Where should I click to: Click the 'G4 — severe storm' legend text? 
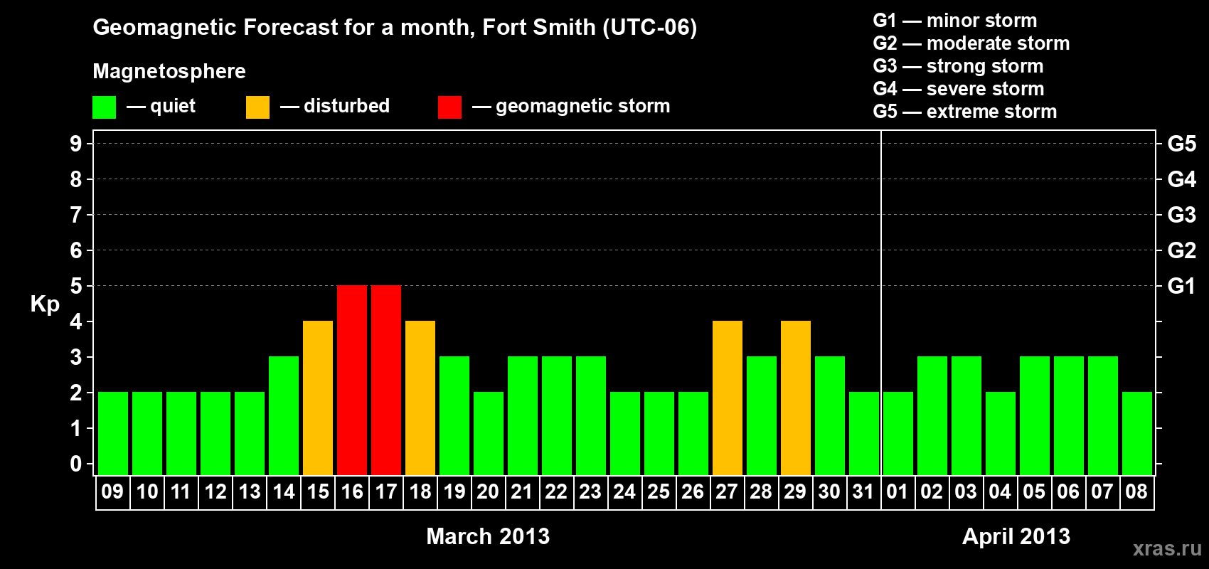[x=959, y=89]
